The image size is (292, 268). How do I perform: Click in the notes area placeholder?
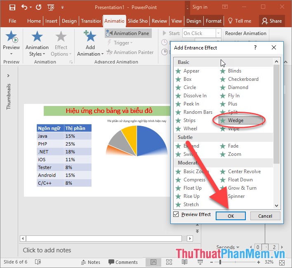(x=47, y=250)
